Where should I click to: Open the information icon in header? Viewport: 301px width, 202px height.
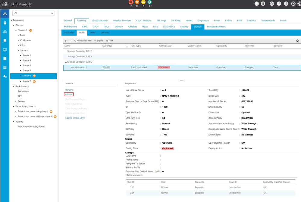(286, 4)
